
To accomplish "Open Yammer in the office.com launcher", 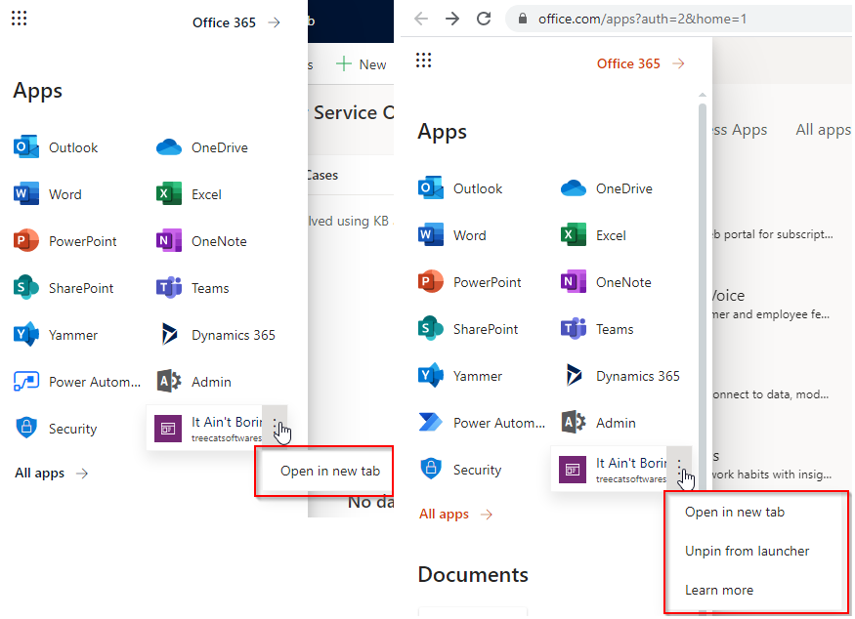I will (459, 376).
